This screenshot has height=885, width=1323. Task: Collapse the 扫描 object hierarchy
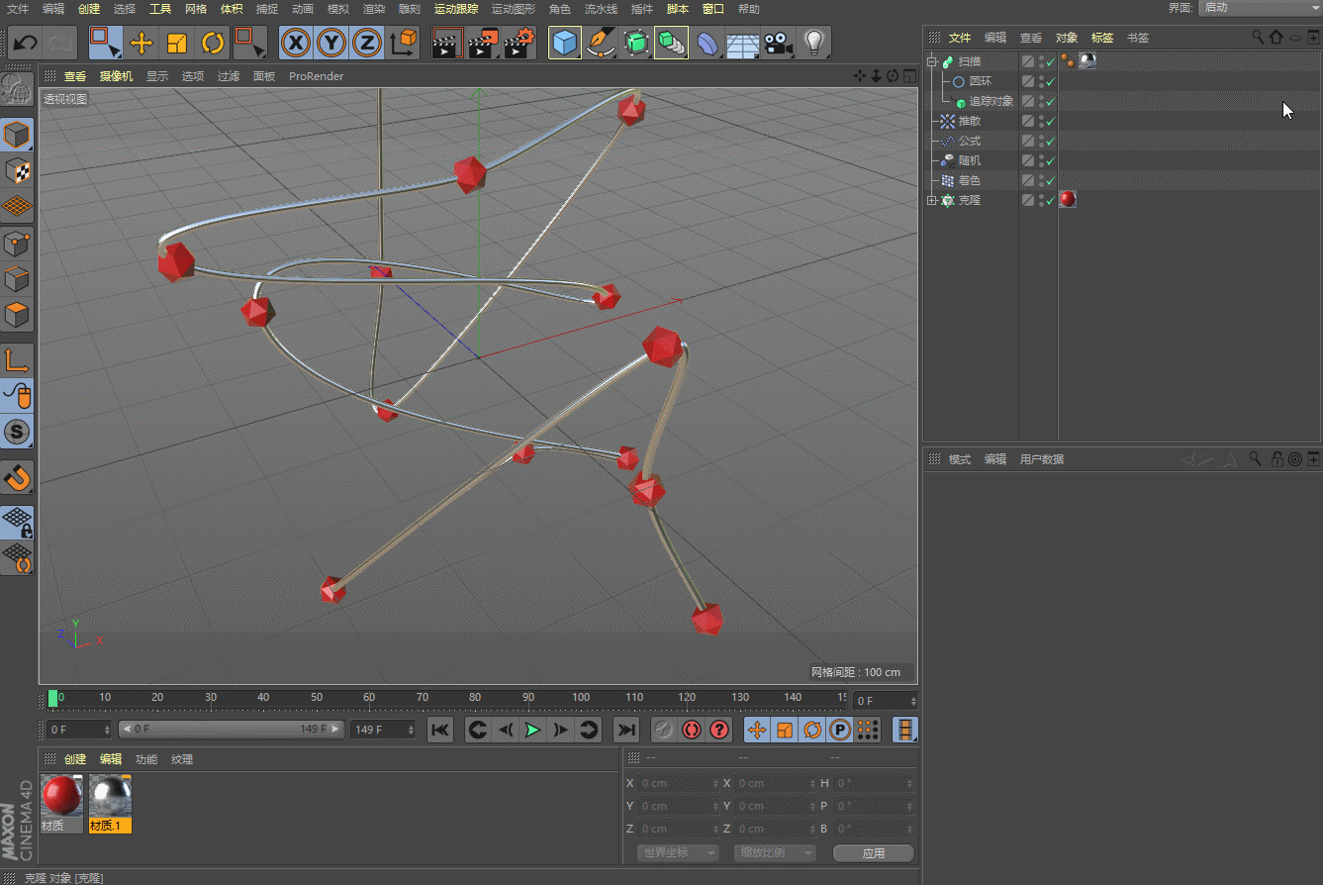click(x=931, y=61)
